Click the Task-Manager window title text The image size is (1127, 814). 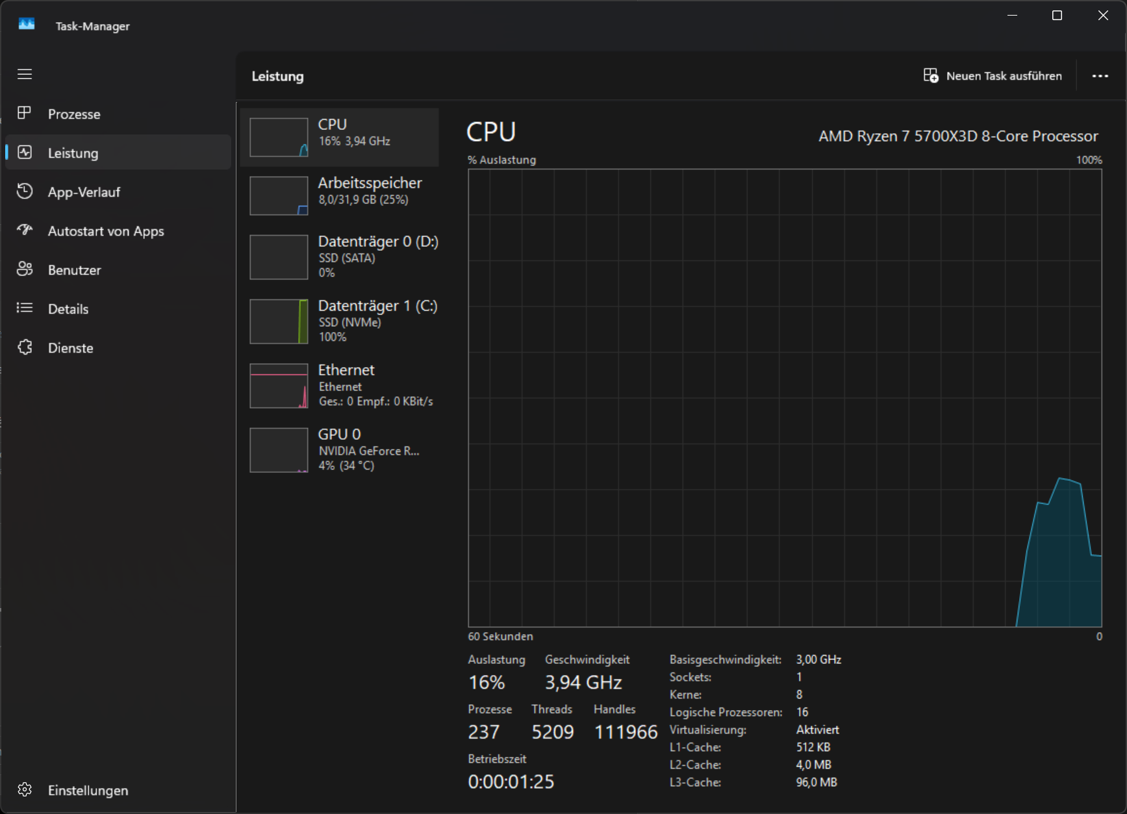pyautogui.click(x=92, y=26)
